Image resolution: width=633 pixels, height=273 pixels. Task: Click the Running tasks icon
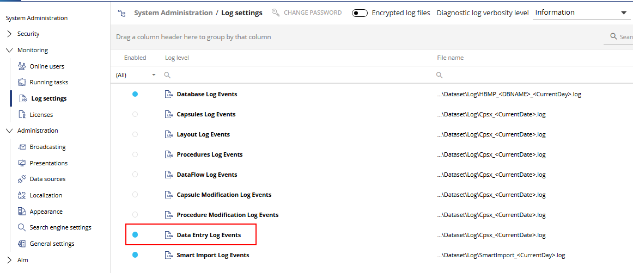tap(22, 82)
